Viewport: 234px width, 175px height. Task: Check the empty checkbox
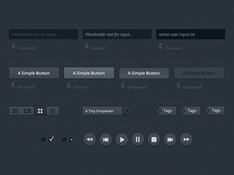point(43,139)
